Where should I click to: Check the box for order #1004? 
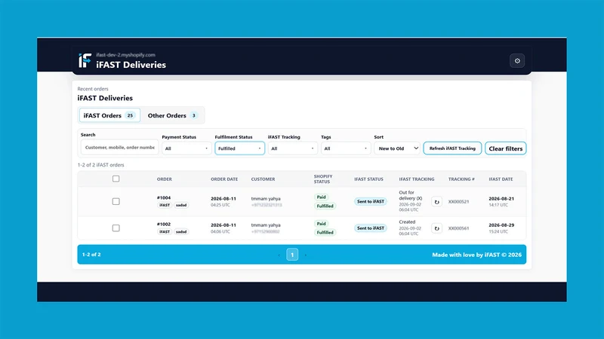click(116, 201)
